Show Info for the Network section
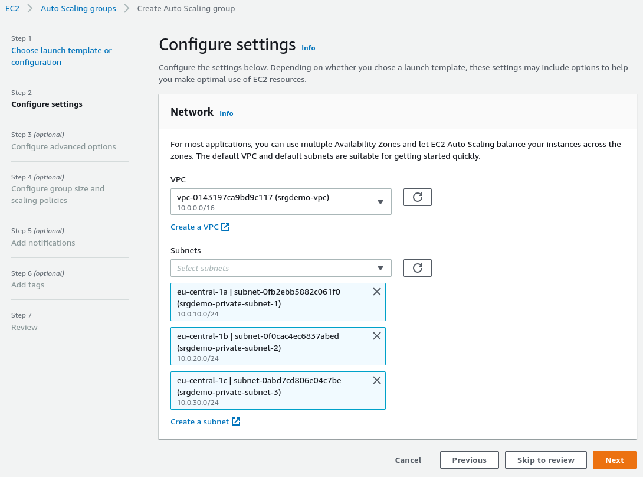Screen dimensions: 643x477 pyautogui.click(x=226, y=113)
